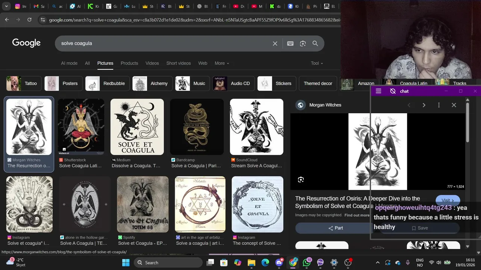Screen dimensions: 481x270
Task: Open the Medium dragon Solve et Coagula image
Action: pos(137,127)
